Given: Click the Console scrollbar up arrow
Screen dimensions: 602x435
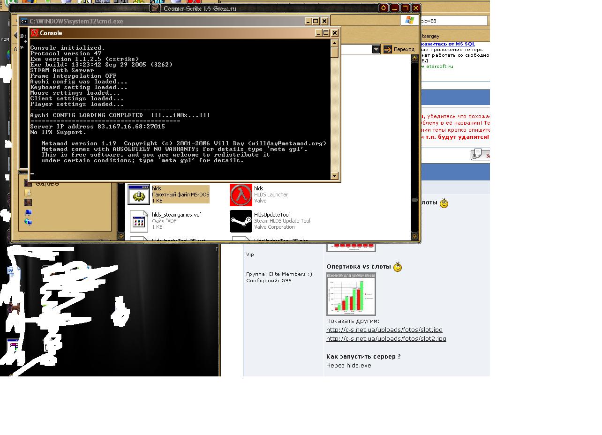Looking at the screenshot, I should click(x=334, y=43).
